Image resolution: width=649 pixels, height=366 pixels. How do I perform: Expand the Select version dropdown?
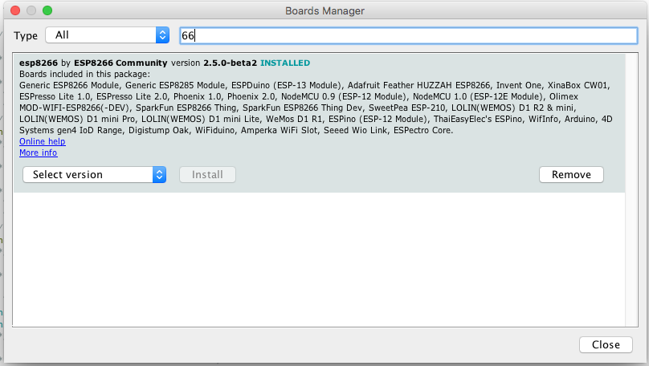[88, 174]
